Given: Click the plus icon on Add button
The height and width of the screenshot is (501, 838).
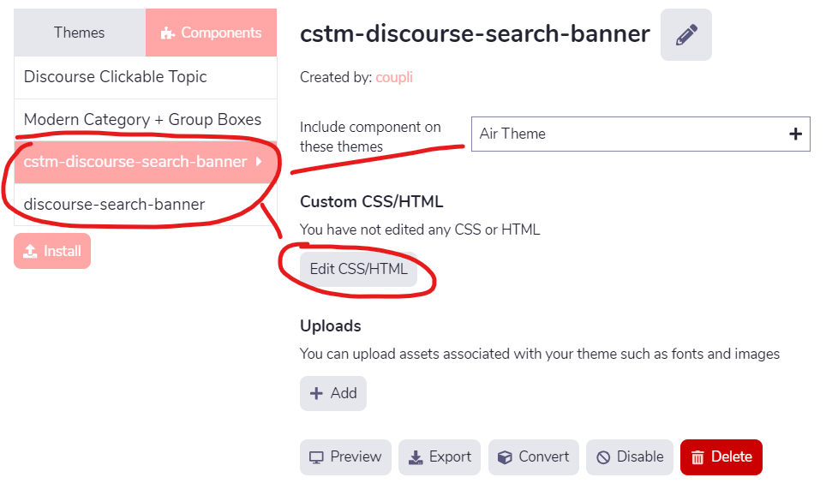Looking at the screenshot, I should pyautogui.click(x=316, y=393).
